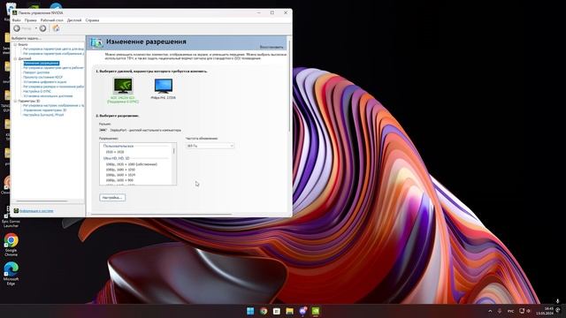Choose 1080p, 1600 × 1024 resolution
Image resolution: width=566 pixels, height=318 pixels.
[120, 175]
